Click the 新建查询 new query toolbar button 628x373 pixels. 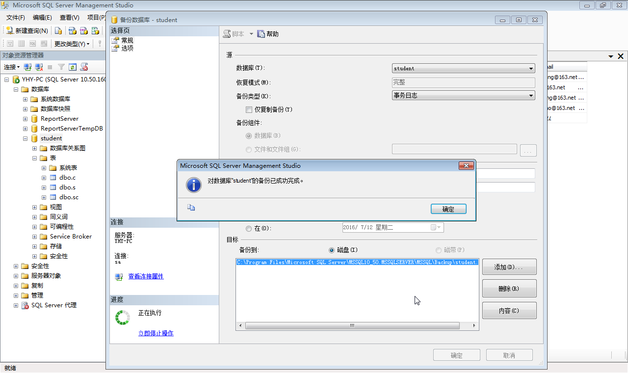(27, 30)
